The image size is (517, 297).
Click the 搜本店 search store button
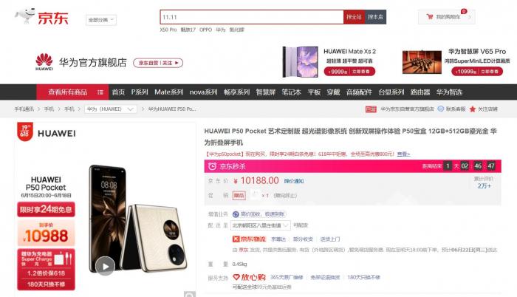(x=375, y=17)
